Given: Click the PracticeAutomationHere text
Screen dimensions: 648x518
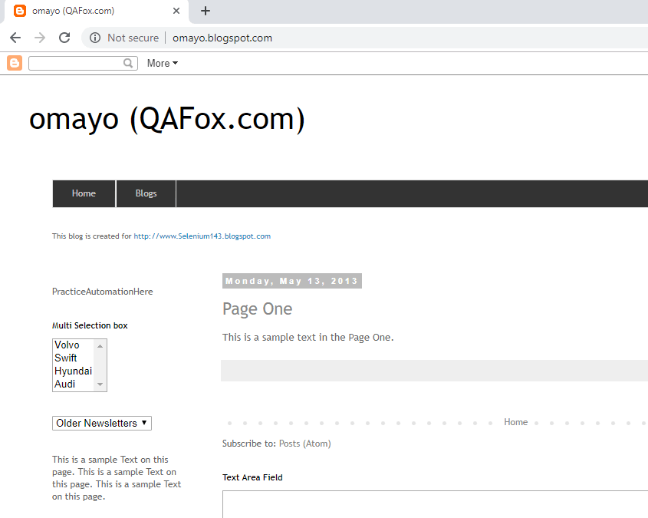Looking at the screenshot, I should tap(103, 292).
